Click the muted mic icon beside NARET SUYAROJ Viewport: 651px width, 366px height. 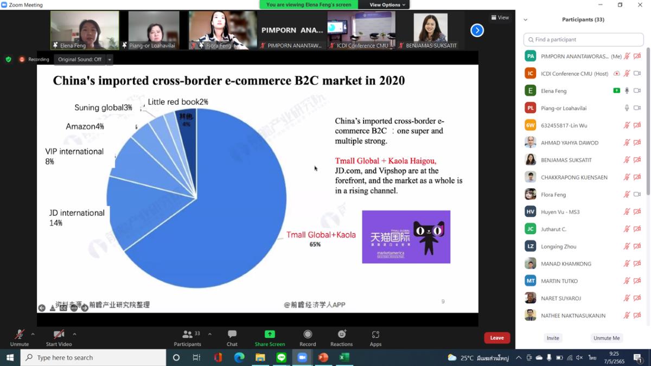[627, 298]
